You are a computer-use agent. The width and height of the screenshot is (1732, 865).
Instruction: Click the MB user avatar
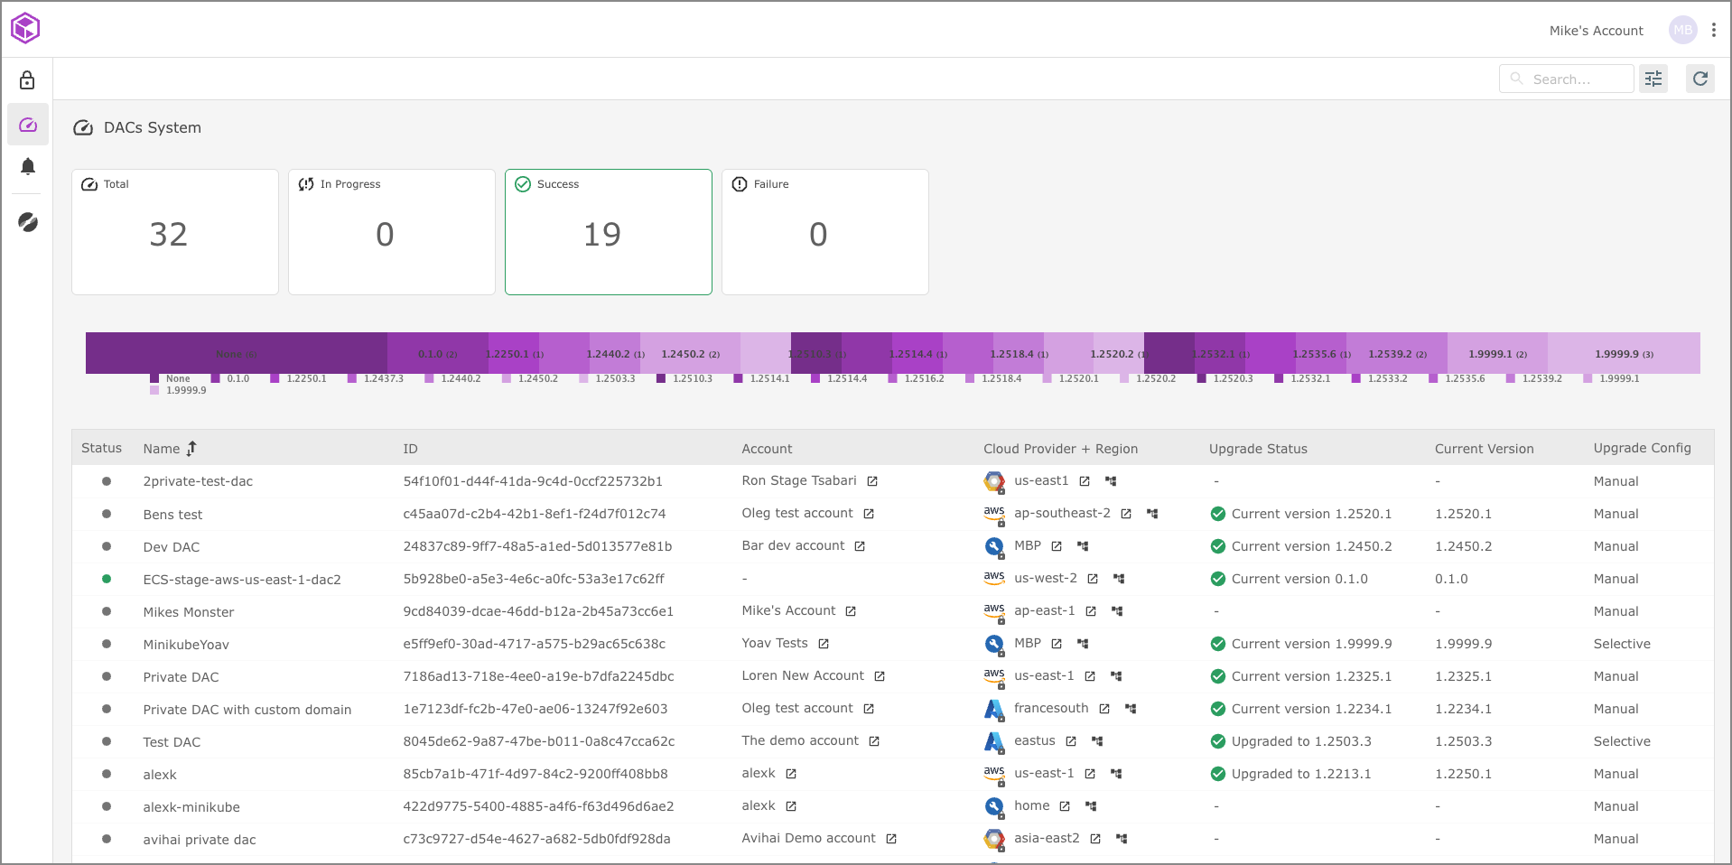pyautogui.click(x=1682, y=30)
